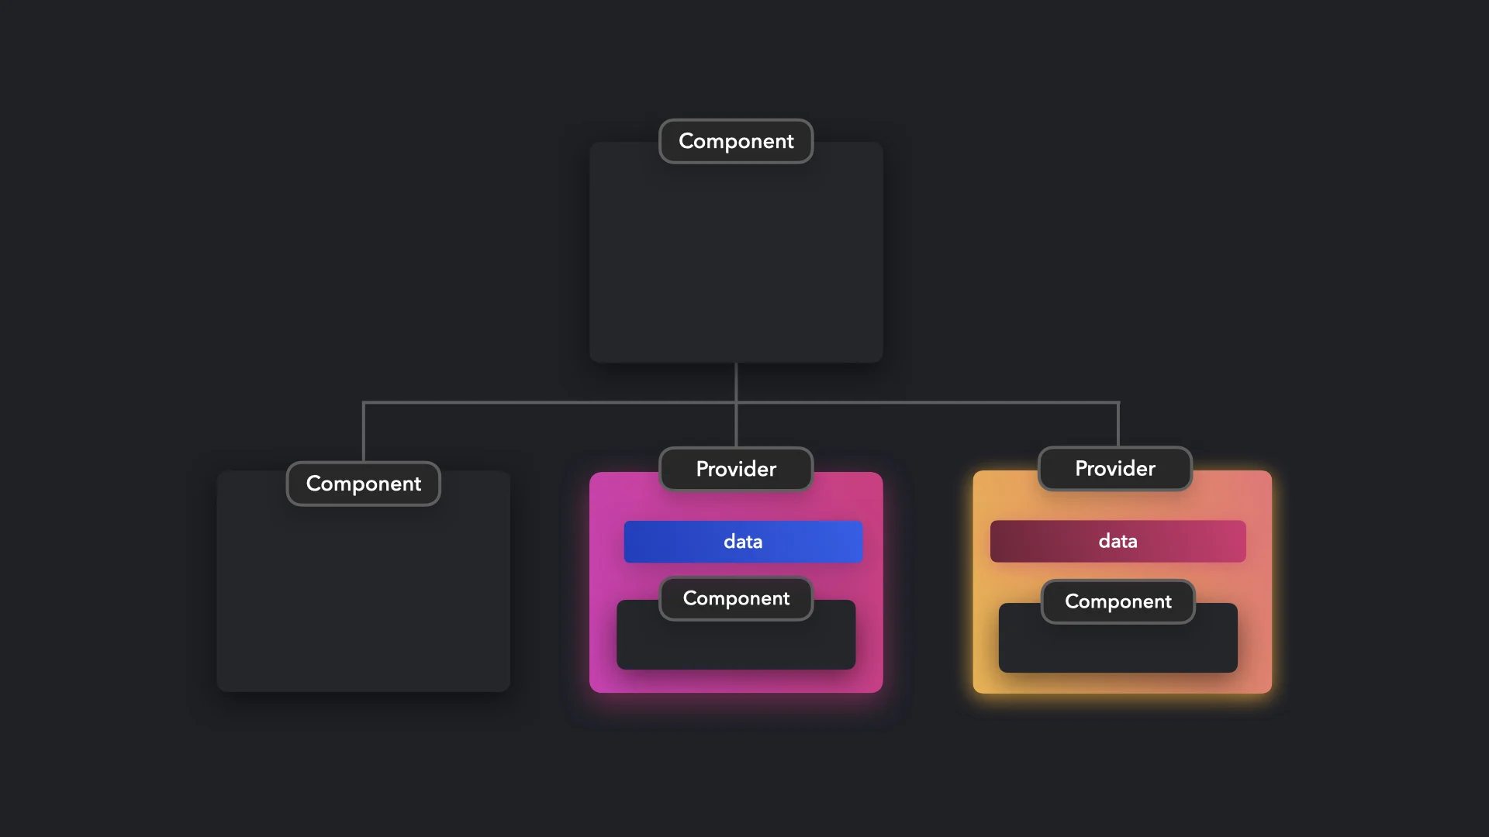1489x837 pixels.
Task: Click the dark body of orange Provider's Component
Action: tap(1118, 645)
